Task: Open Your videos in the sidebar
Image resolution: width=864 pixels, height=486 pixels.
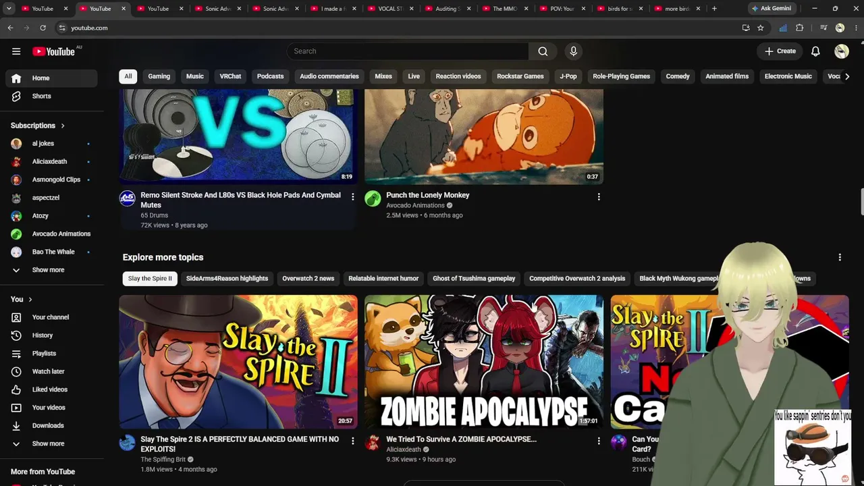Action: [x=51, y=408]
